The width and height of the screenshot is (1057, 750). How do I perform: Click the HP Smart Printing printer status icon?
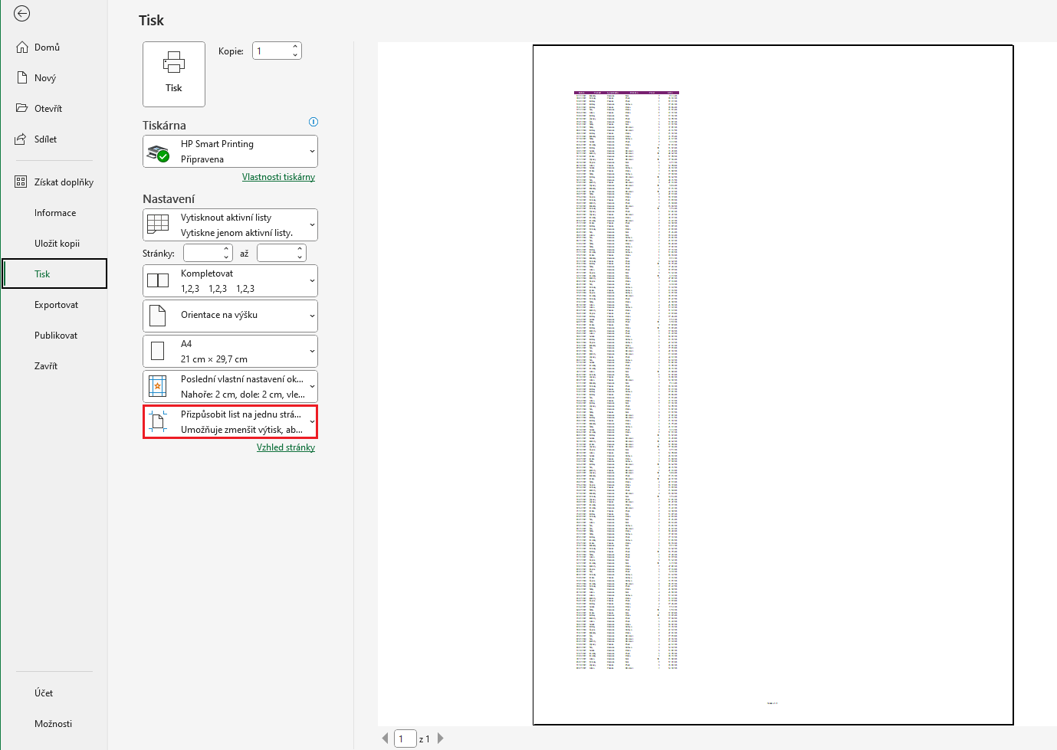tap(158, 152)
